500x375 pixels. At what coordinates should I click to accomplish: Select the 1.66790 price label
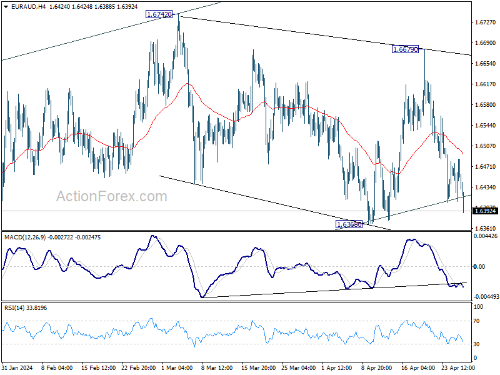(405, 49)
